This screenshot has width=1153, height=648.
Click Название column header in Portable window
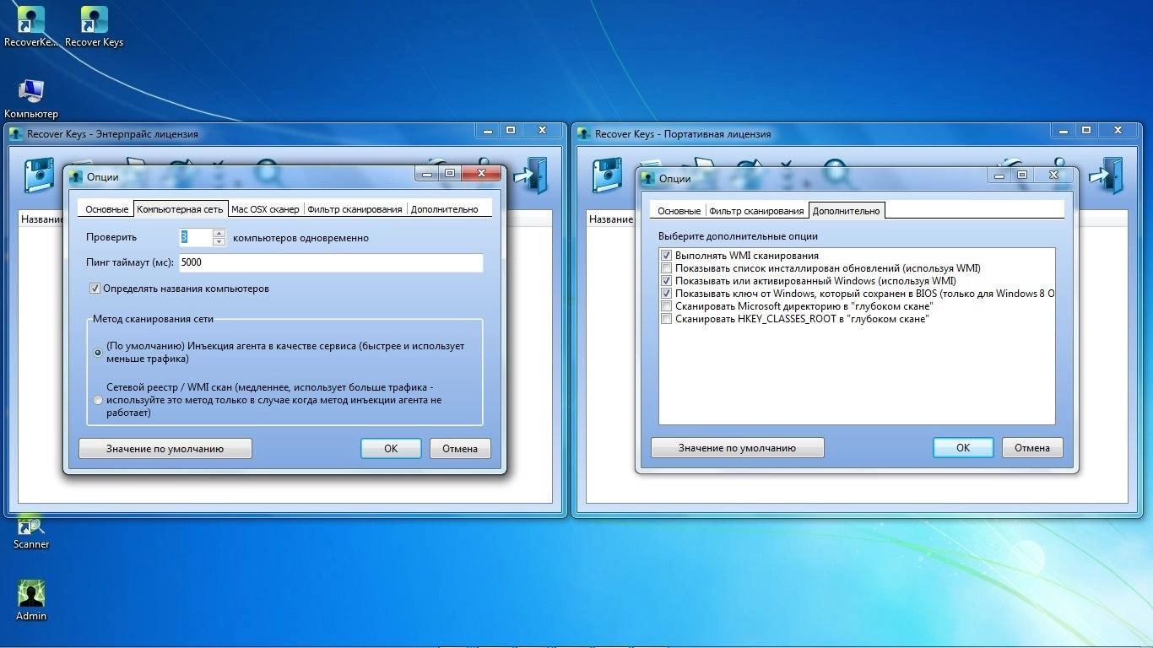[611, 219]
